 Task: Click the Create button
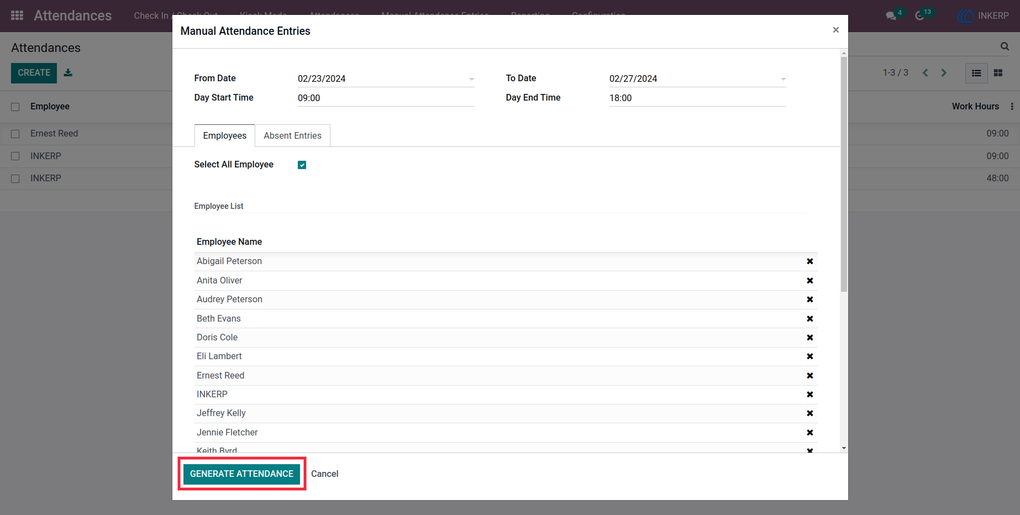(x=34, y=73)
